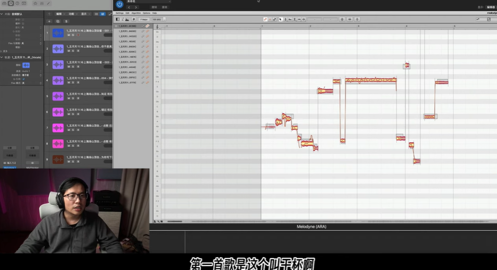Viewport: 497px width, 270px height.
Task: Click the long F# note blob
Action: pyautogui.click(x=370, y=80)
